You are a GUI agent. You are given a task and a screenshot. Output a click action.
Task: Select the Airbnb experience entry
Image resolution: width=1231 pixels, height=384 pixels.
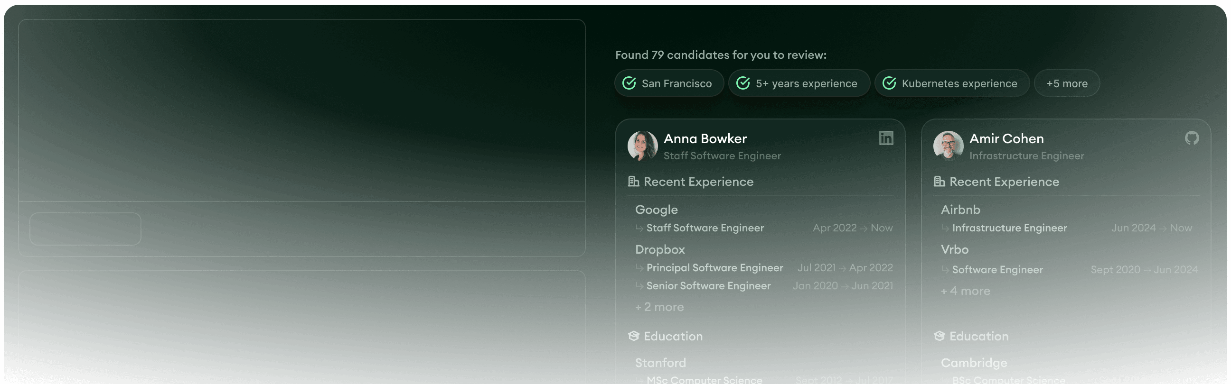tap(960, 210)
